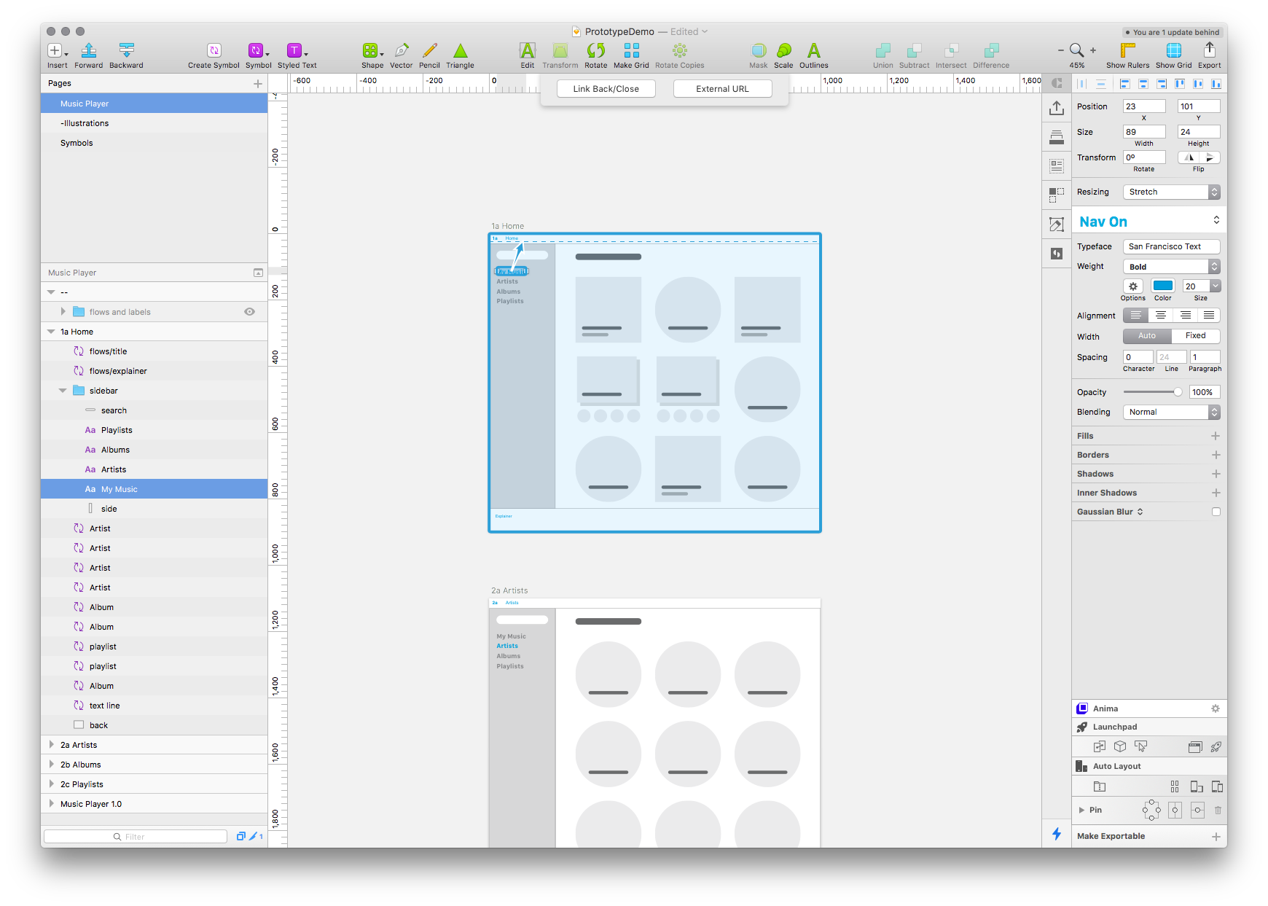1268x906 pixels.
Task: Select the Pencil tool
Action: tap(429, 51)
